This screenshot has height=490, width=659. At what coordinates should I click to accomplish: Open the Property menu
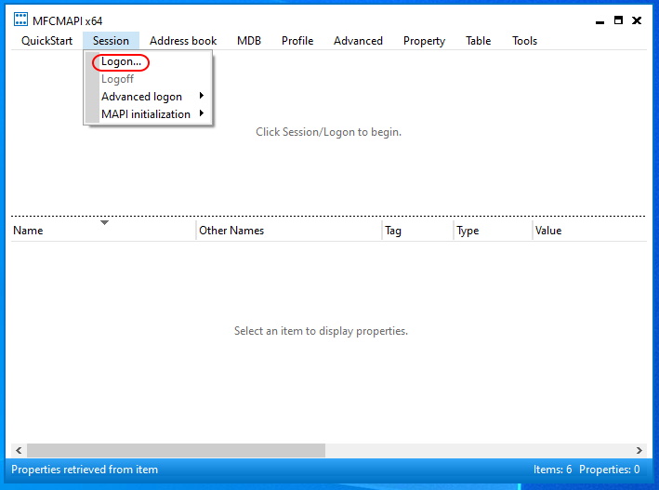click(424, 41)
